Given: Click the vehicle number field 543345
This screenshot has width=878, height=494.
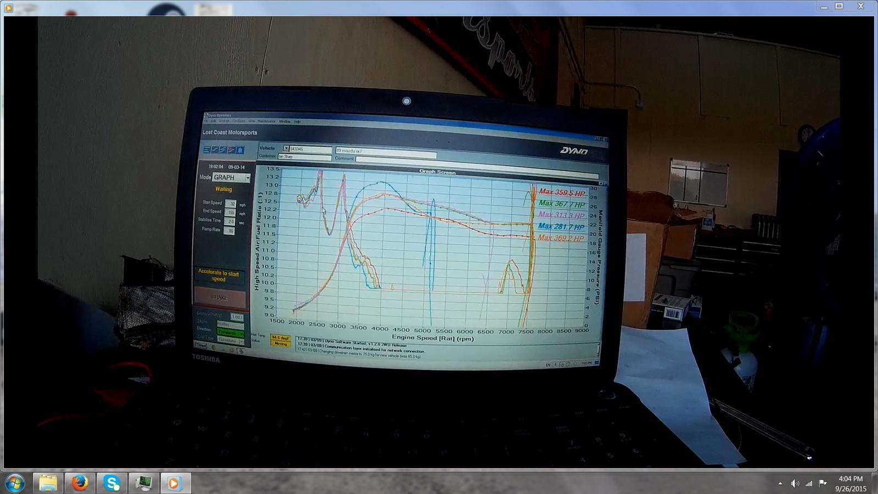Looking at the screenshot, I should click(311, 149).
